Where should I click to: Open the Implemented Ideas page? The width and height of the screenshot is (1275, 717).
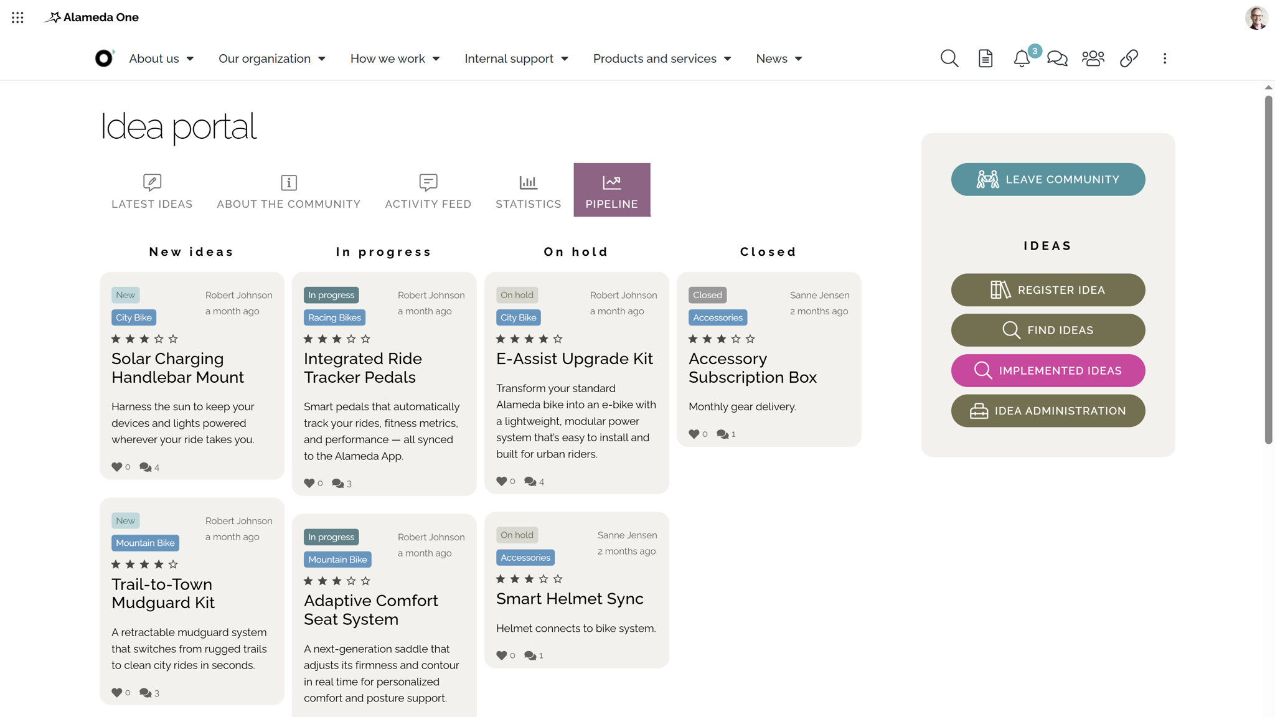1048,370
